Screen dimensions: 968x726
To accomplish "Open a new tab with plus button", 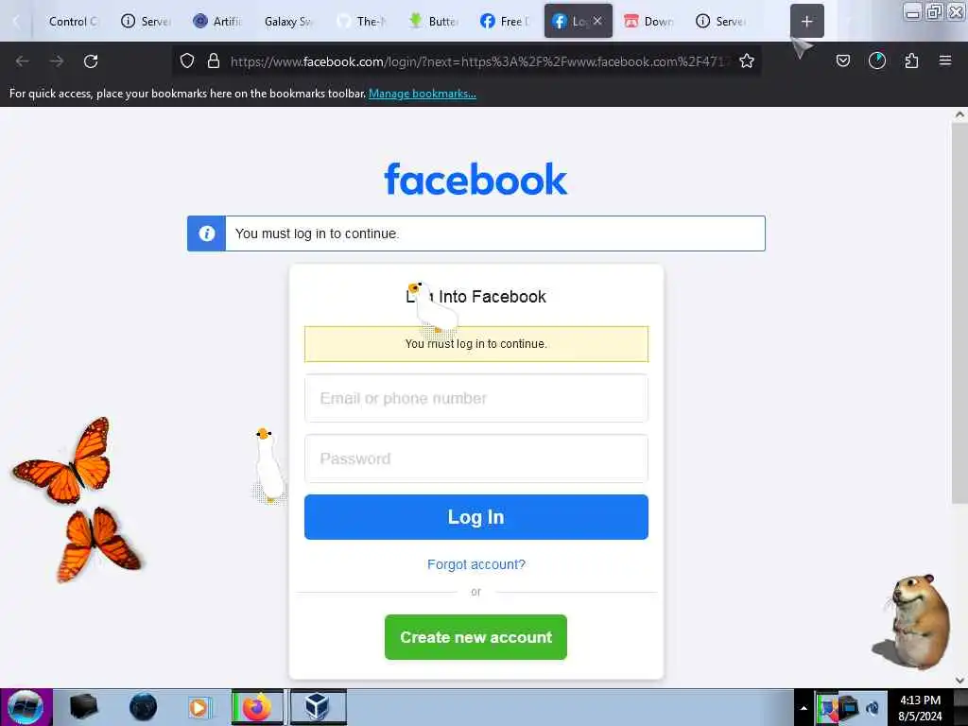I will pyautogui.click(x=807, y=22).
